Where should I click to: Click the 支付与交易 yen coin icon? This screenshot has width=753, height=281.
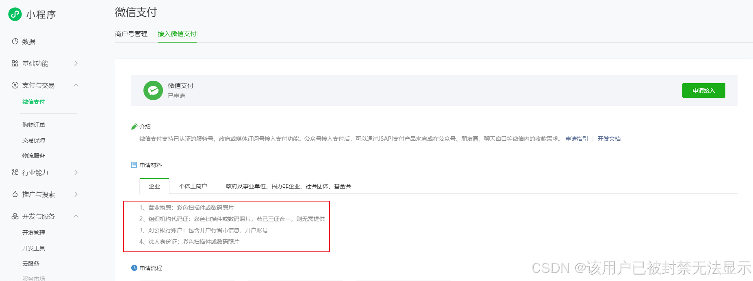[15, 85]
